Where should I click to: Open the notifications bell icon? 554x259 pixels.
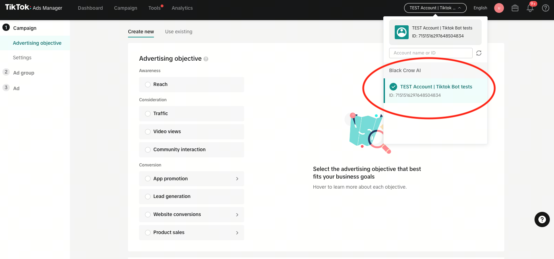(x=530, y=8)
